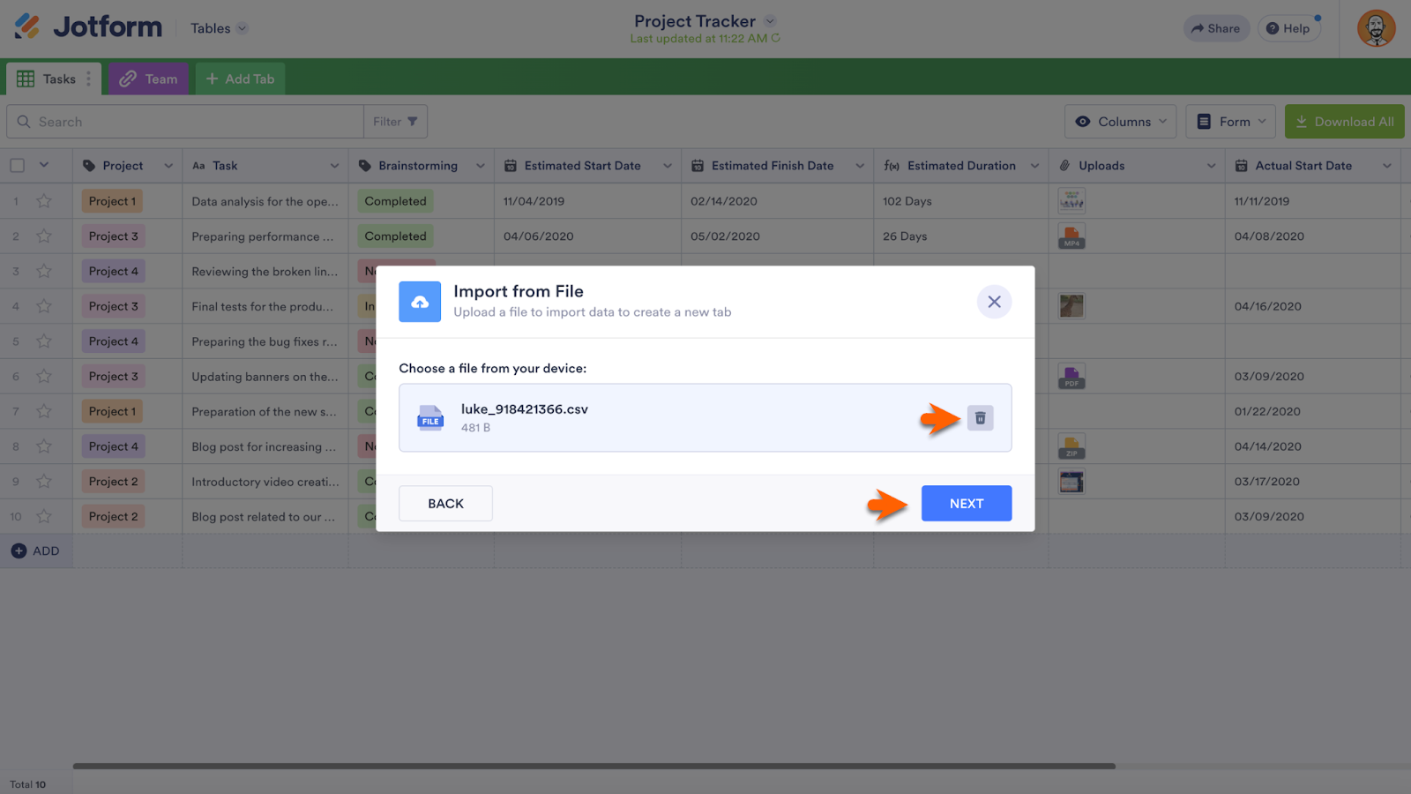The height and width of the screenshot is (794, 1411).
Task: Open the Tables dropdown menu
Action: pyautogui.click(x=220, y=28)
